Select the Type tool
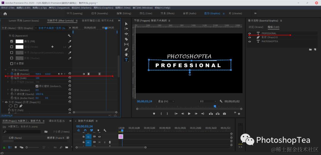The height and width of the screenshot is (155, 321). pos(126,60)
